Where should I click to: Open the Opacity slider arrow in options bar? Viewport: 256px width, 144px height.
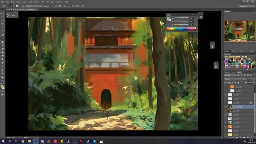[56, 6]
